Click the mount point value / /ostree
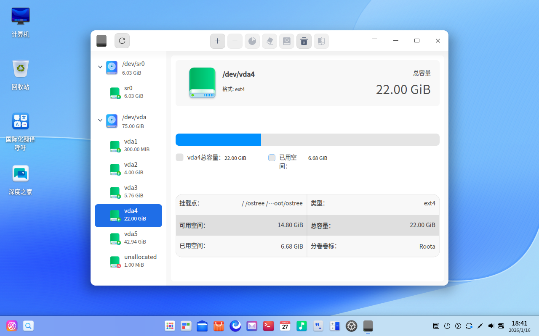The width and height of the screenshot is (539, 336). (272, 203)
